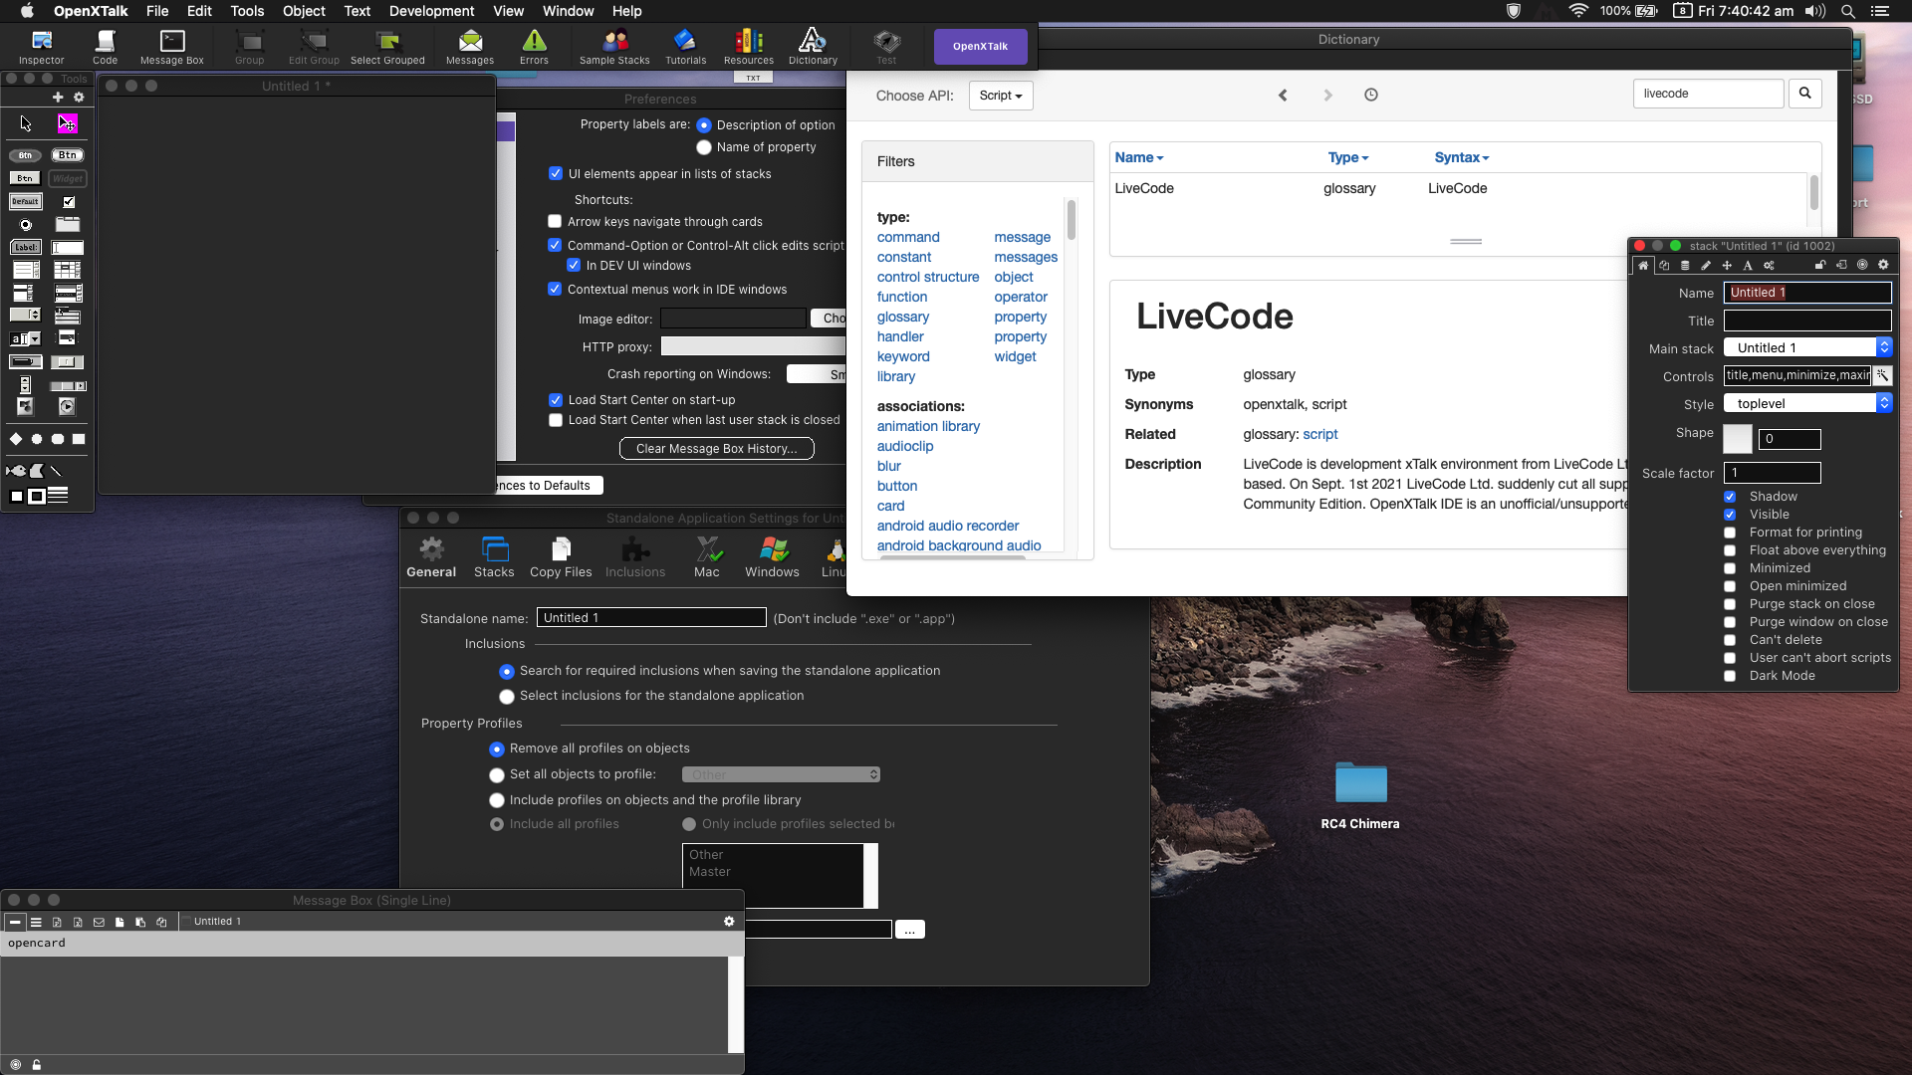Click the Dictionary history clock icon
Image resolution: width=1912 pixels, height=1075 pixels.
(1371, 95)
